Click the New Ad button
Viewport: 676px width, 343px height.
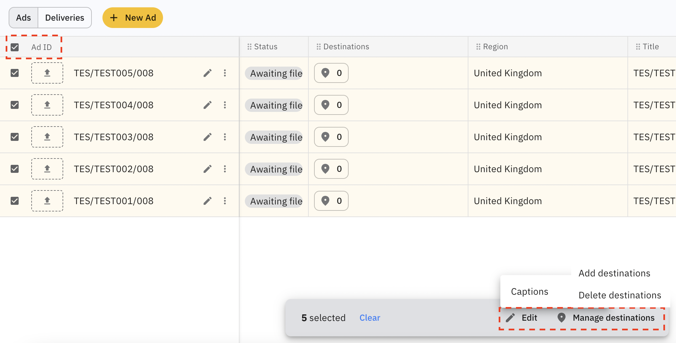(x=133, y=18)
